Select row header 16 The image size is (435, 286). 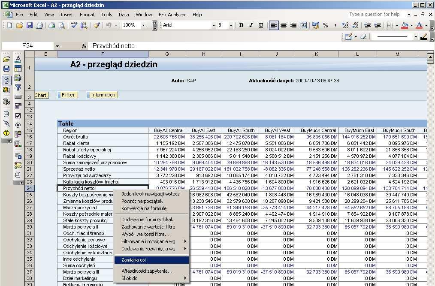(x=30, y=137)
